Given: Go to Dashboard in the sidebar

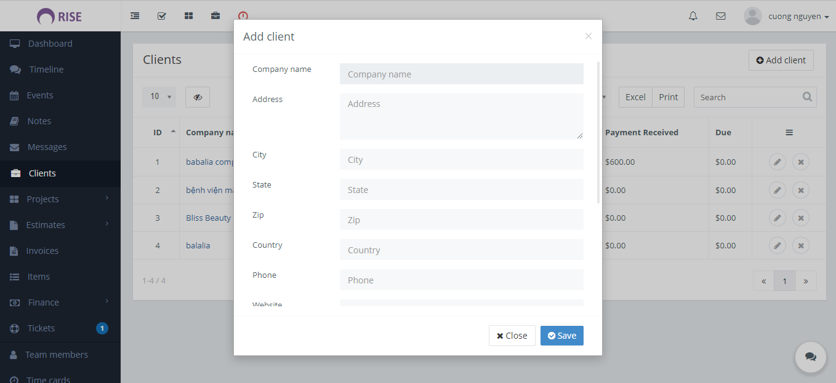Looking at the screenshot, I should (60, 44).
